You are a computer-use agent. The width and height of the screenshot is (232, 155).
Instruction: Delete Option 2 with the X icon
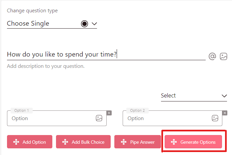click(225, 113)
